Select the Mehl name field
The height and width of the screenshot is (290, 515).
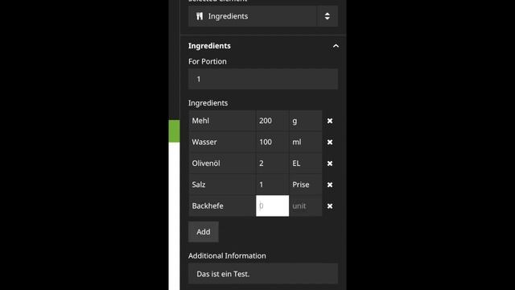click(222, 121)
